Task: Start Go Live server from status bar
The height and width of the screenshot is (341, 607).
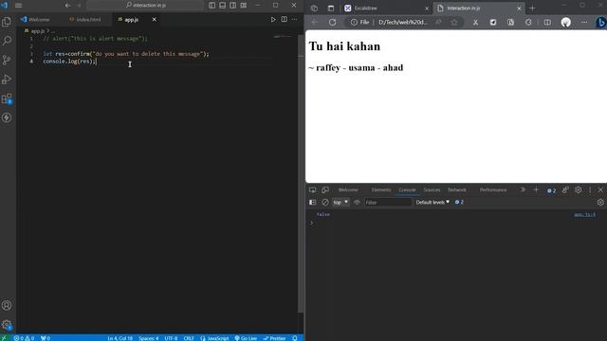Action: coord(246,338)
